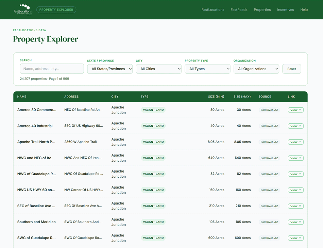Expand the All Organizations dropdown

(x=256, y=69)
